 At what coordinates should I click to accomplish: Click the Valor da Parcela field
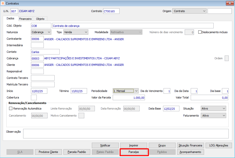(129, 97)
